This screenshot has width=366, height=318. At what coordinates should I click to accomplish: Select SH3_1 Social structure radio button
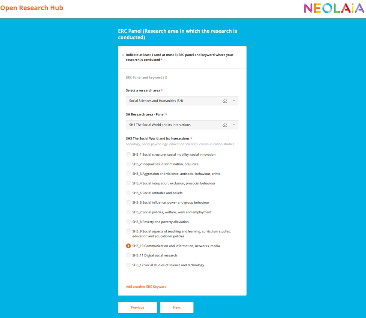128,154
